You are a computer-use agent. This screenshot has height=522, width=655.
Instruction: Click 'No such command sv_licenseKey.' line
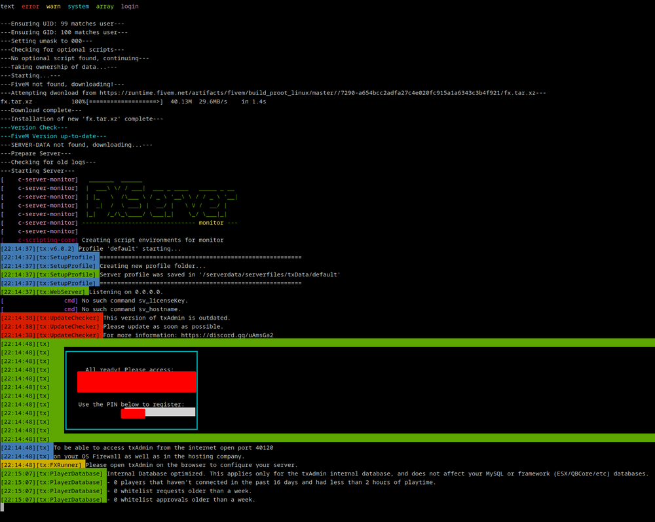135,300
